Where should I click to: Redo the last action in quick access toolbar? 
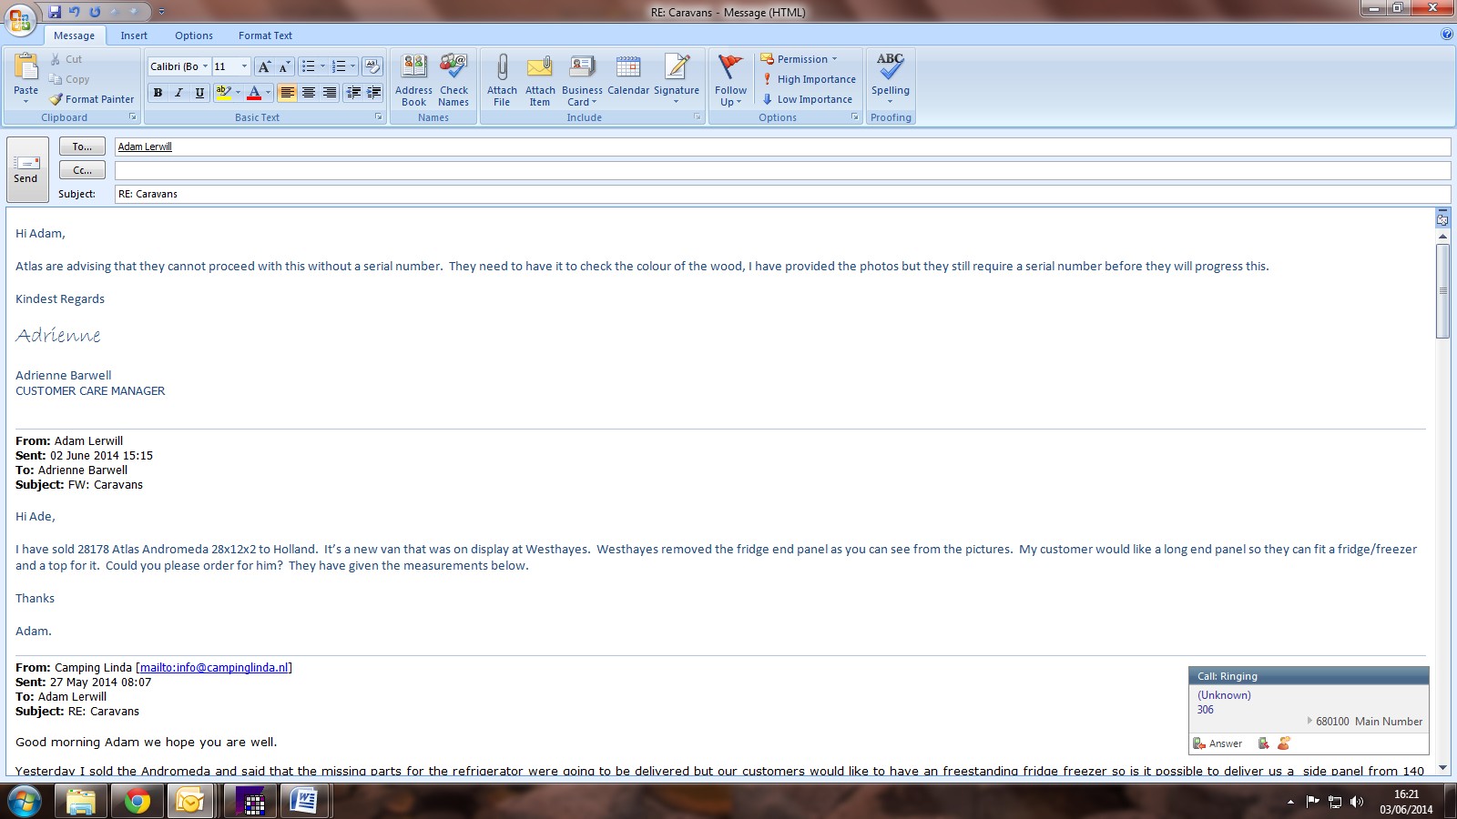95,12
